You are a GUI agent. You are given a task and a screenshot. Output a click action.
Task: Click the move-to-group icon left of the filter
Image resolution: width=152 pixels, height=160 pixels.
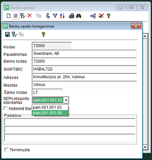pyautogui.click(x=48, y=16)
